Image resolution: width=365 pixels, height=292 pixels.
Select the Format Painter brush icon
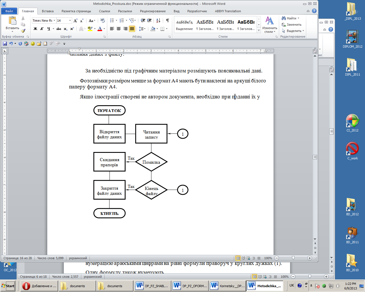pos(23,31)
